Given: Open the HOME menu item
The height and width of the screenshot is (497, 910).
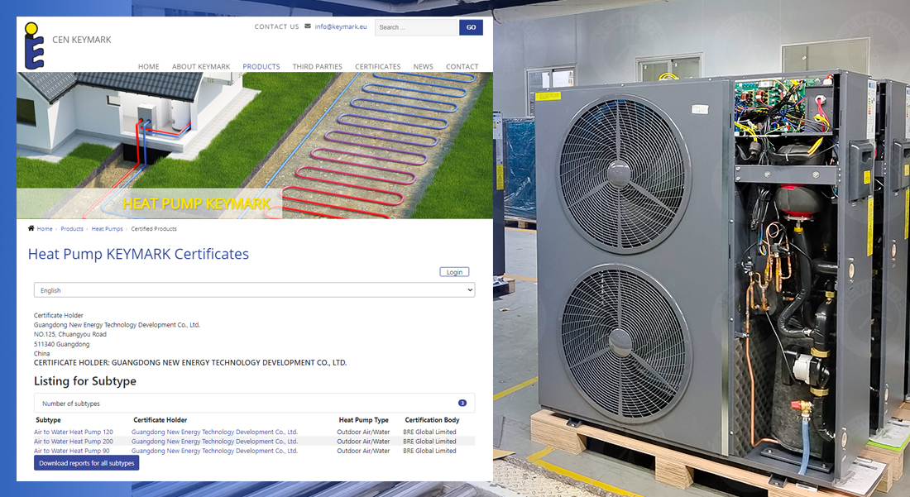Looking at the screenshot, I should (x=149, y=67).
